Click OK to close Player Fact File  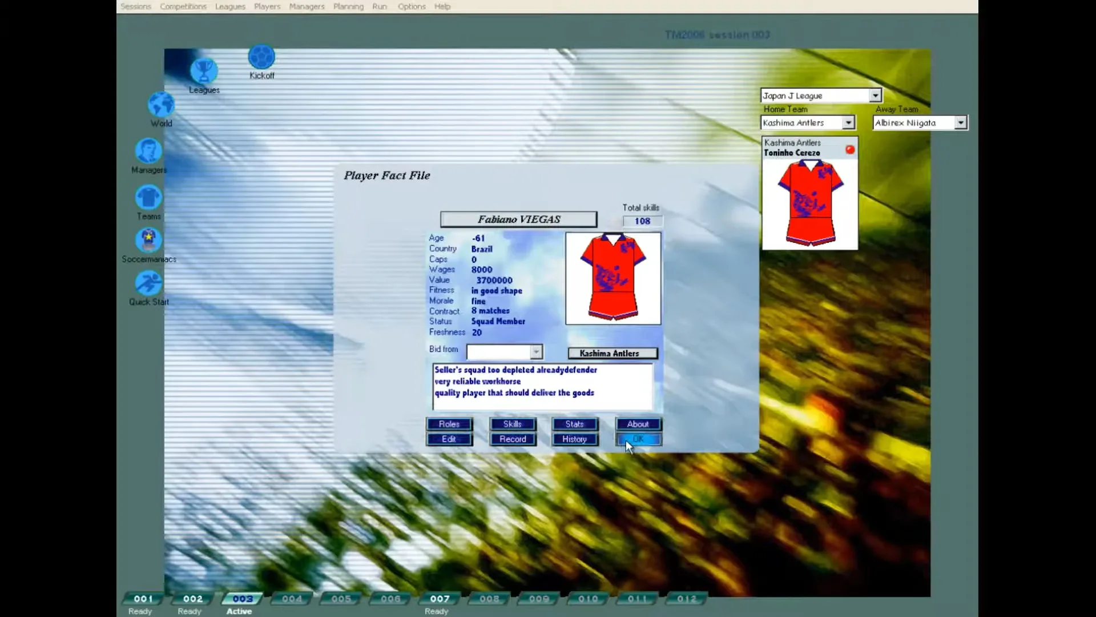coord(638,439)
